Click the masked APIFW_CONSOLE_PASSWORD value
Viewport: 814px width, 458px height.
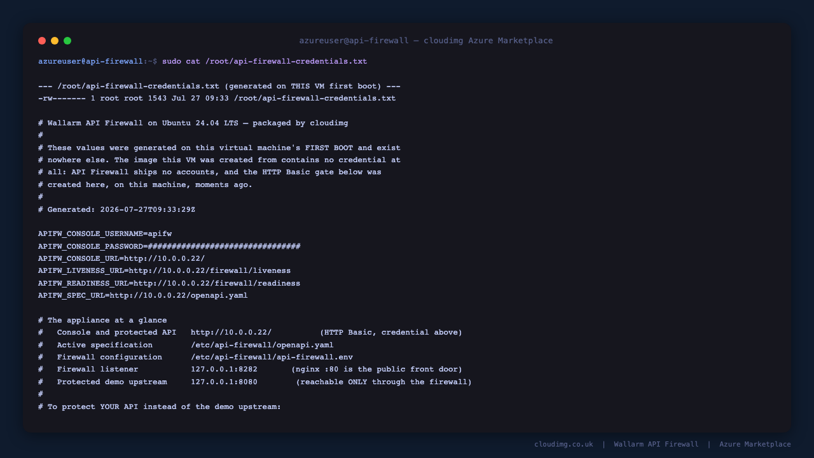tap(224, 247)
